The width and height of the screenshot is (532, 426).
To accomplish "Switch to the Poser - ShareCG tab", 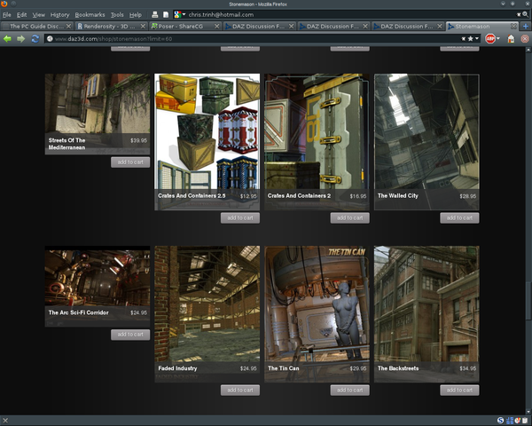I will (177, 27).
